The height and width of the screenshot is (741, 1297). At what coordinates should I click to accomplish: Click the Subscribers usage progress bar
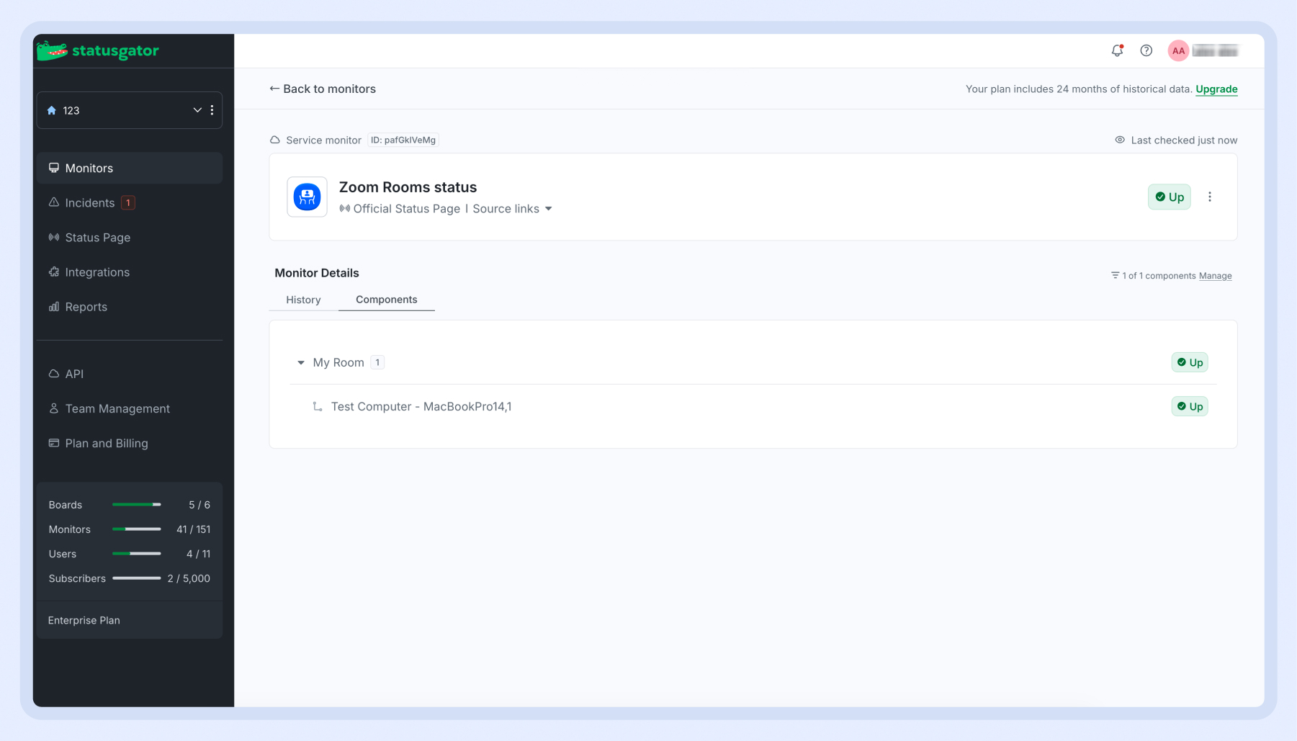[x=137, y=578]
